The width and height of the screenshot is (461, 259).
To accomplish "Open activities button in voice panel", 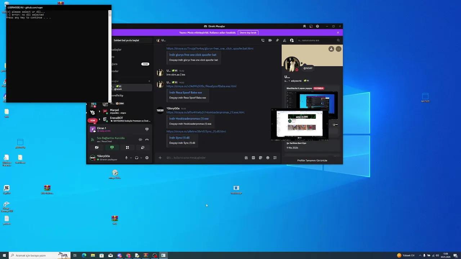I will (x=127, y=147).
